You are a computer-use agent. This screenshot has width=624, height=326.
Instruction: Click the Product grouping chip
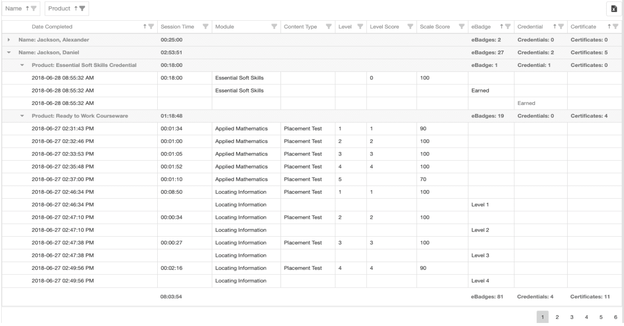(x=66, y=8)
